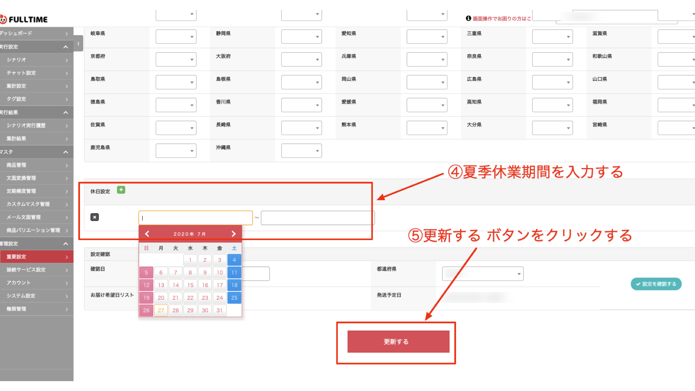Open 集計設定 in the sidebar
The image size is (695, 391).
37,86
